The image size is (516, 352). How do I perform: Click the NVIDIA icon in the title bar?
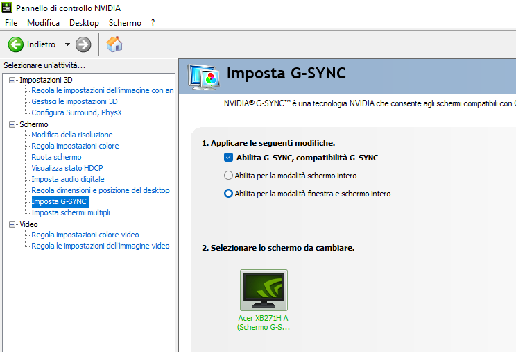7,8
